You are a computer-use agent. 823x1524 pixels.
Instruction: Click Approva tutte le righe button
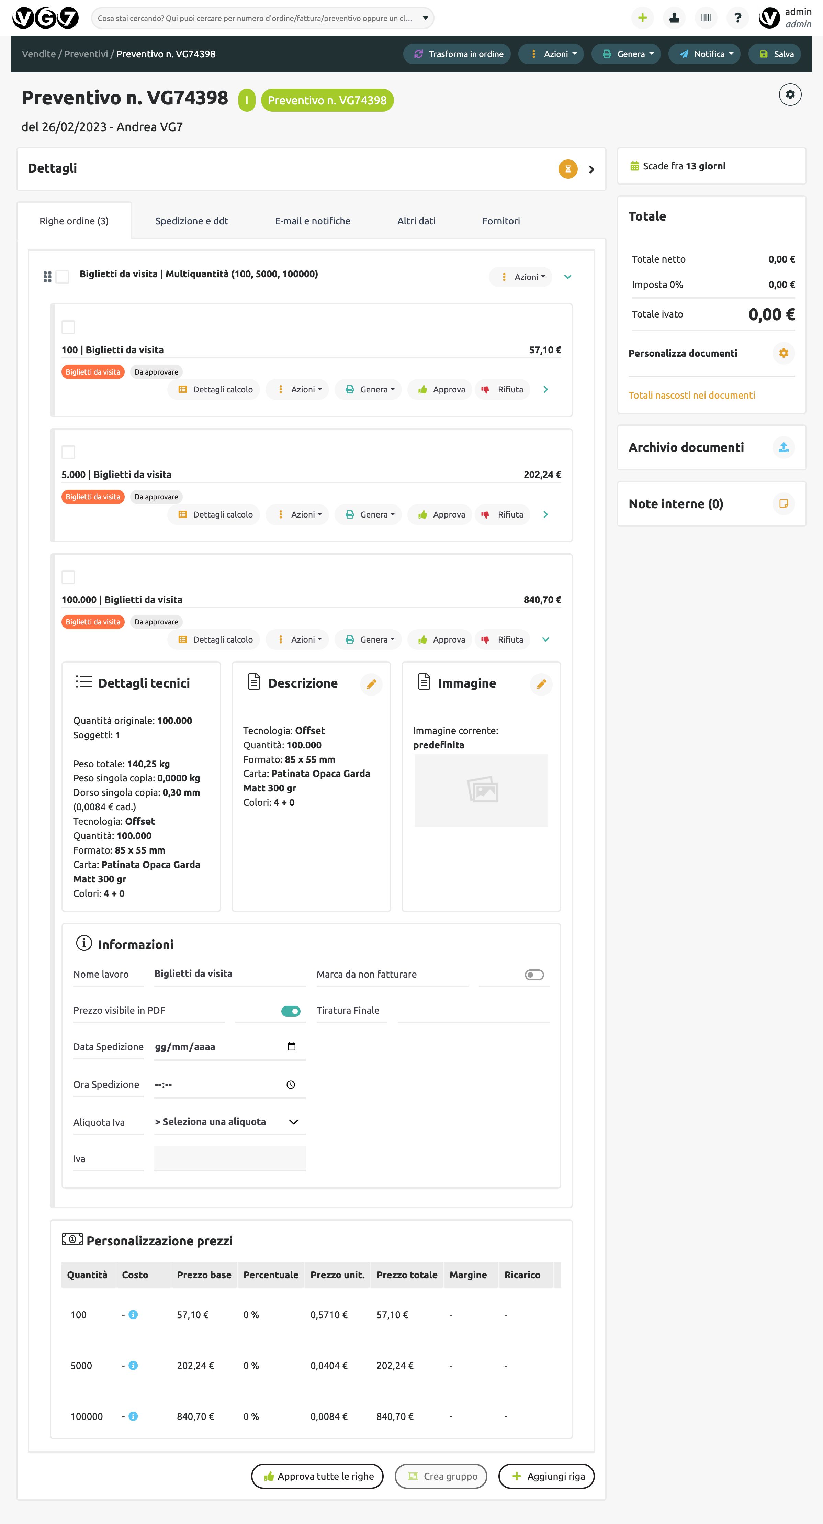click(317, 1476)
